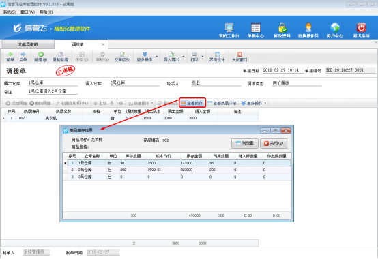Click the 调出仓库 input field
Image resolution: width=378 pixels, height=259 pixels.
coord(53,82)
